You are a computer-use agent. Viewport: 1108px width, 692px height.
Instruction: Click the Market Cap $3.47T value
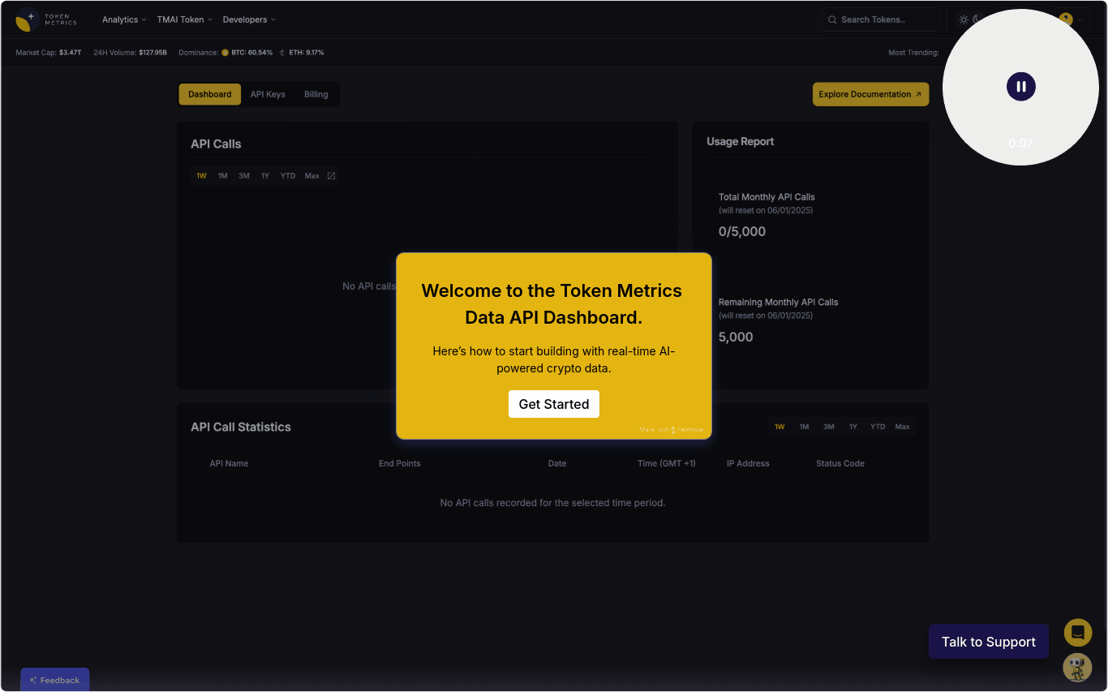(x=70, y=53)
